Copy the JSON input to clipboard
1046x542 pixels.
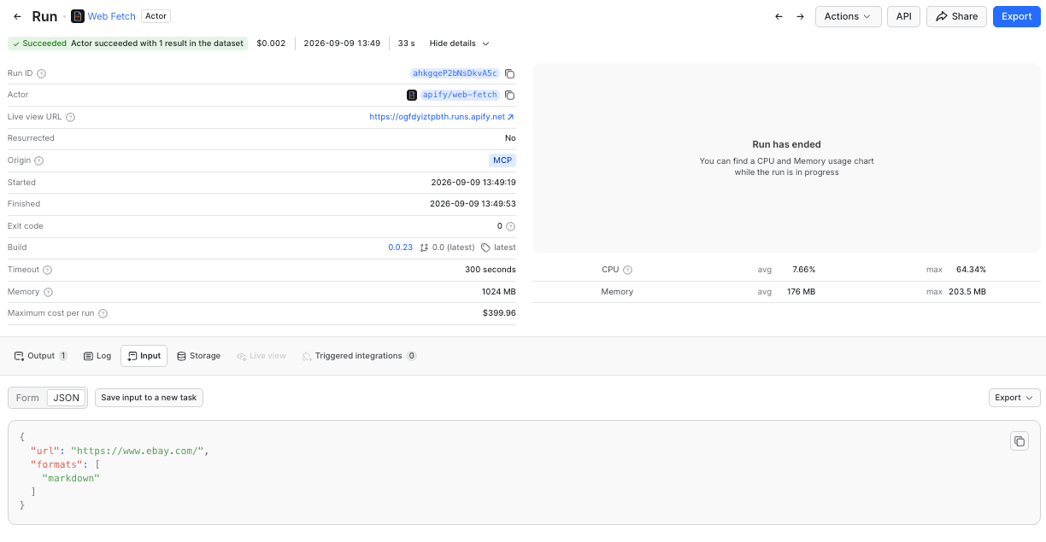1019,440
